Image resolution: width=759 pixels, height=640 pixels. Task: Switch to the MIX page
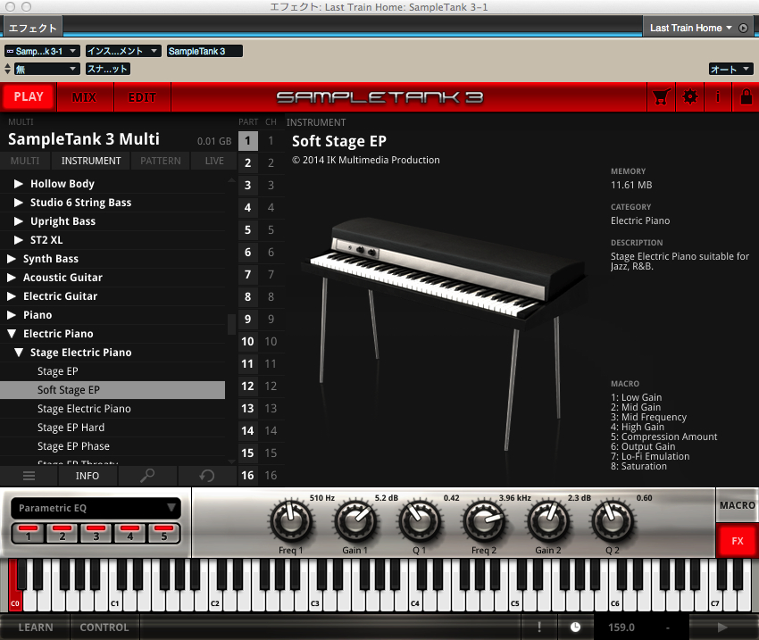(85, 96)
